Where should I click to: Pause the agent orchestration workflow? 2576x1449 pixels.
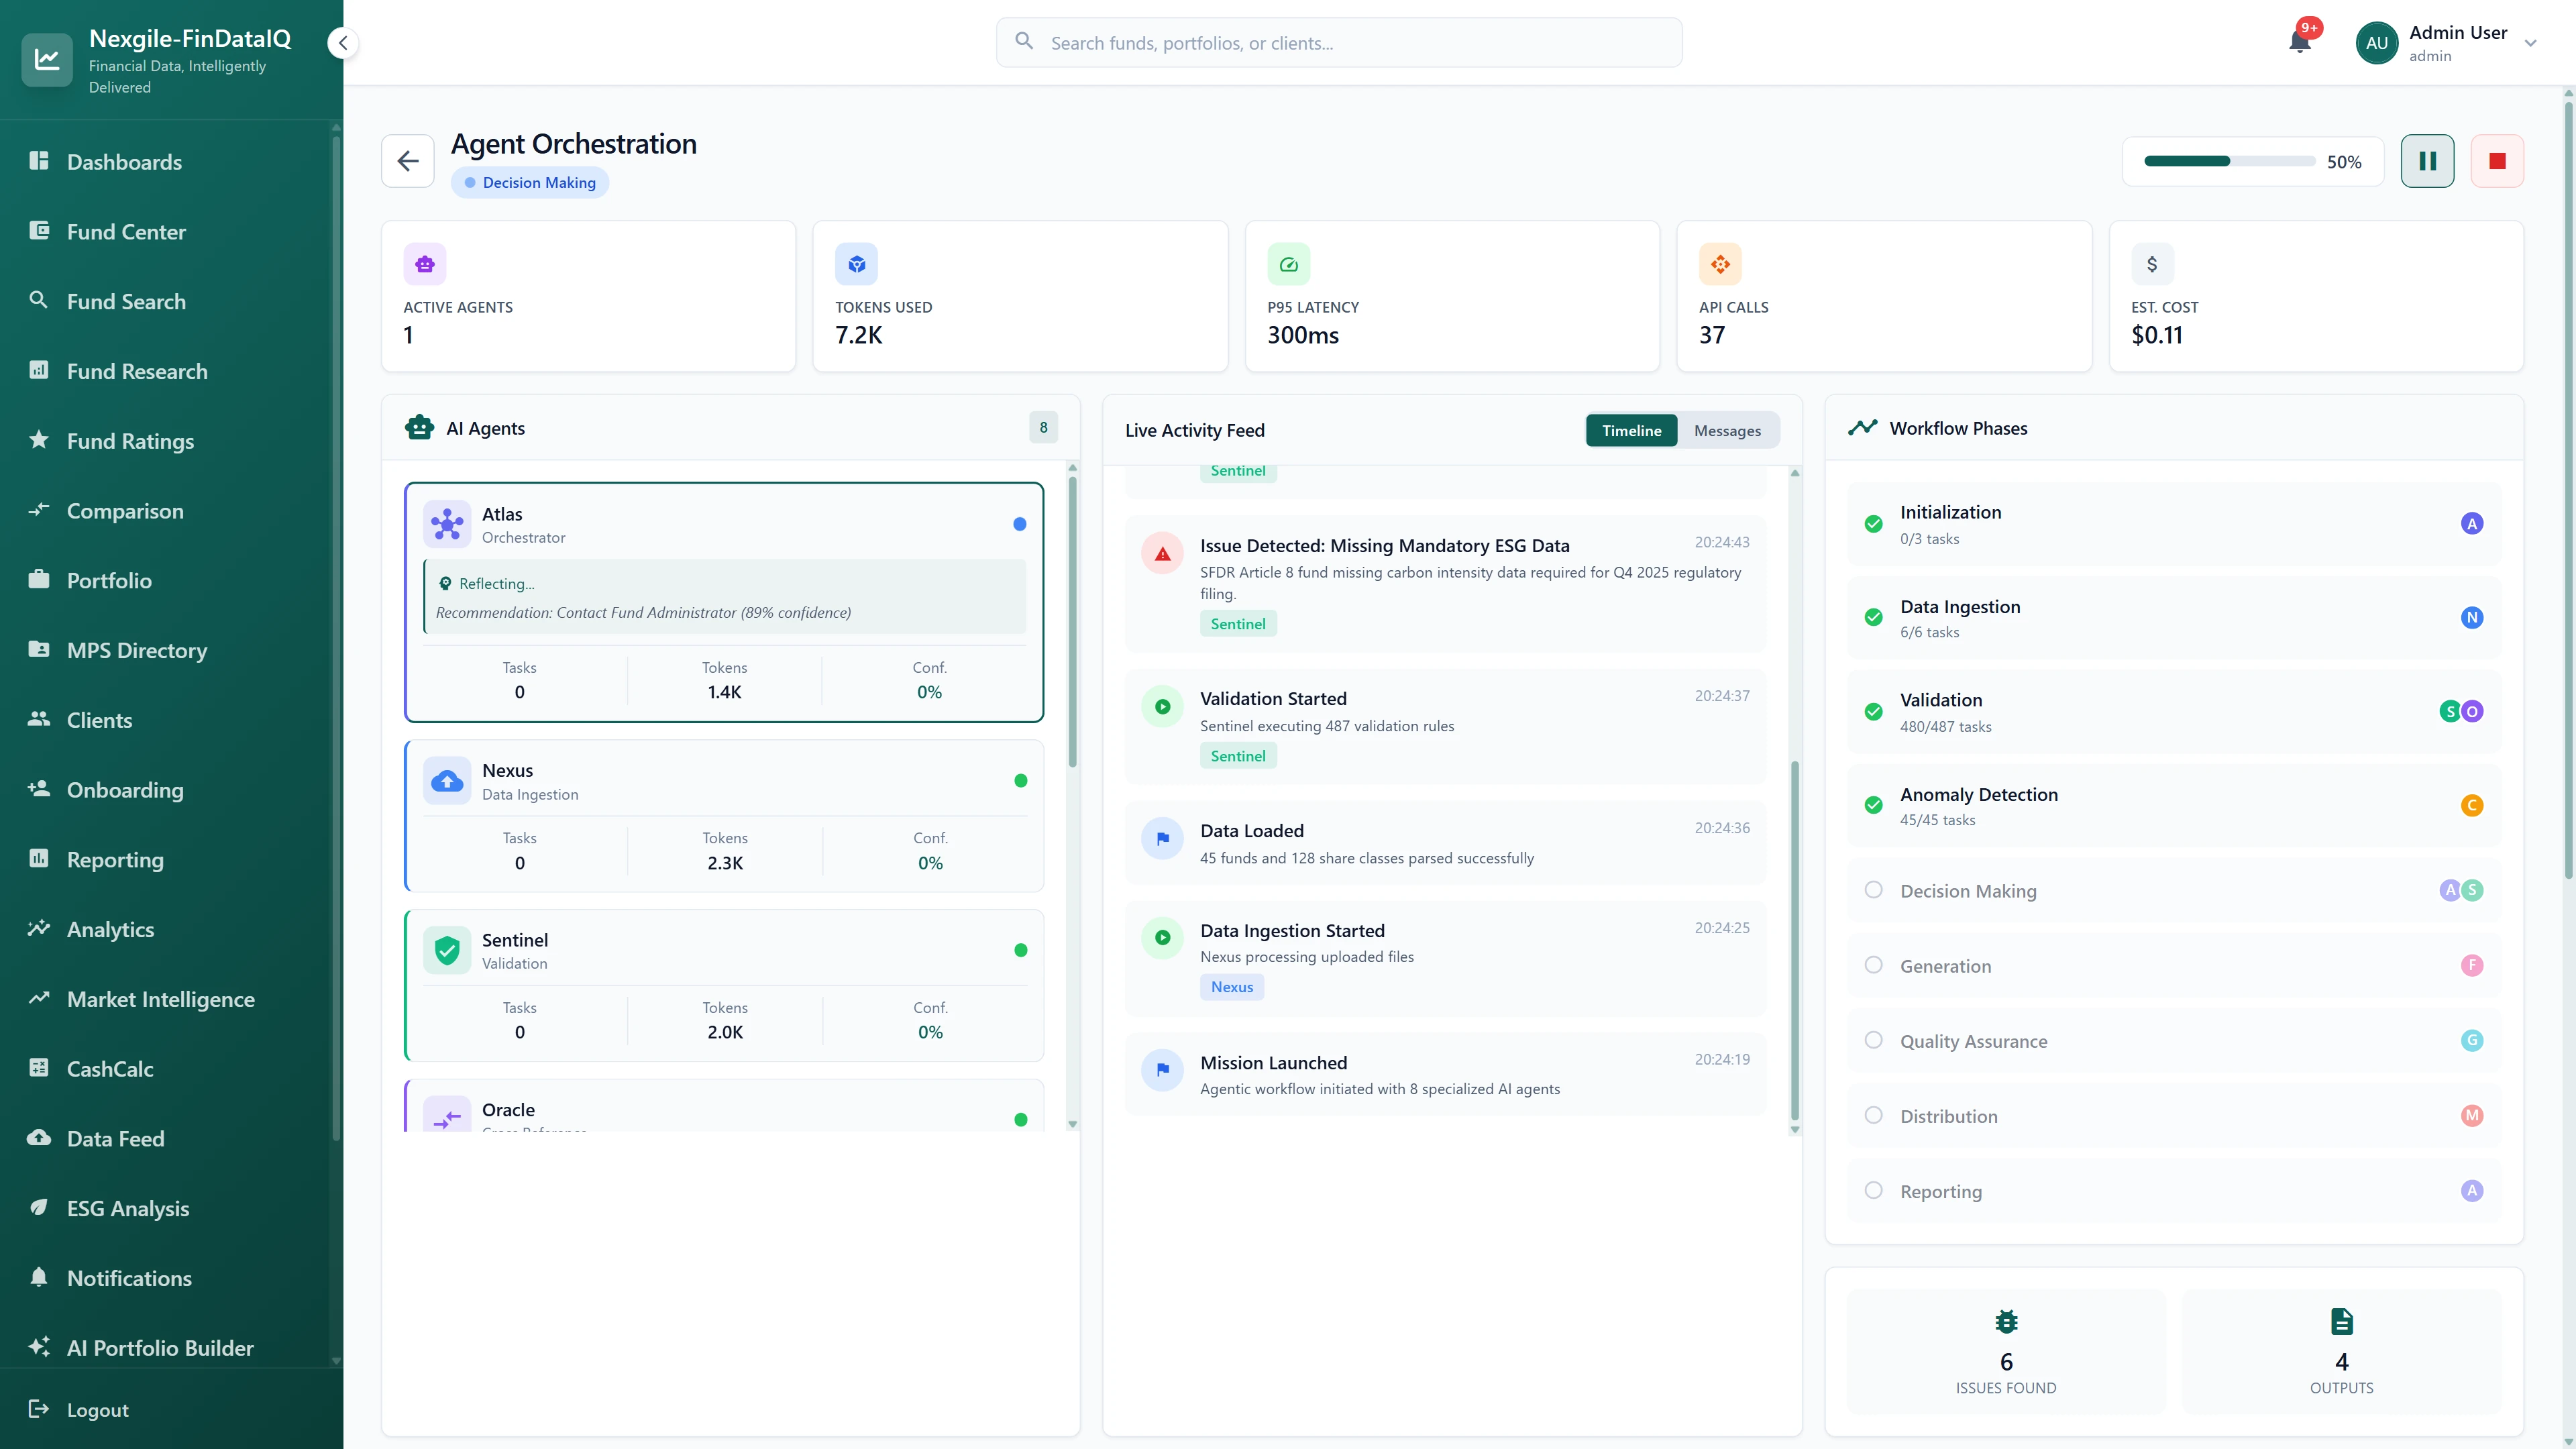pos(2427,160)
